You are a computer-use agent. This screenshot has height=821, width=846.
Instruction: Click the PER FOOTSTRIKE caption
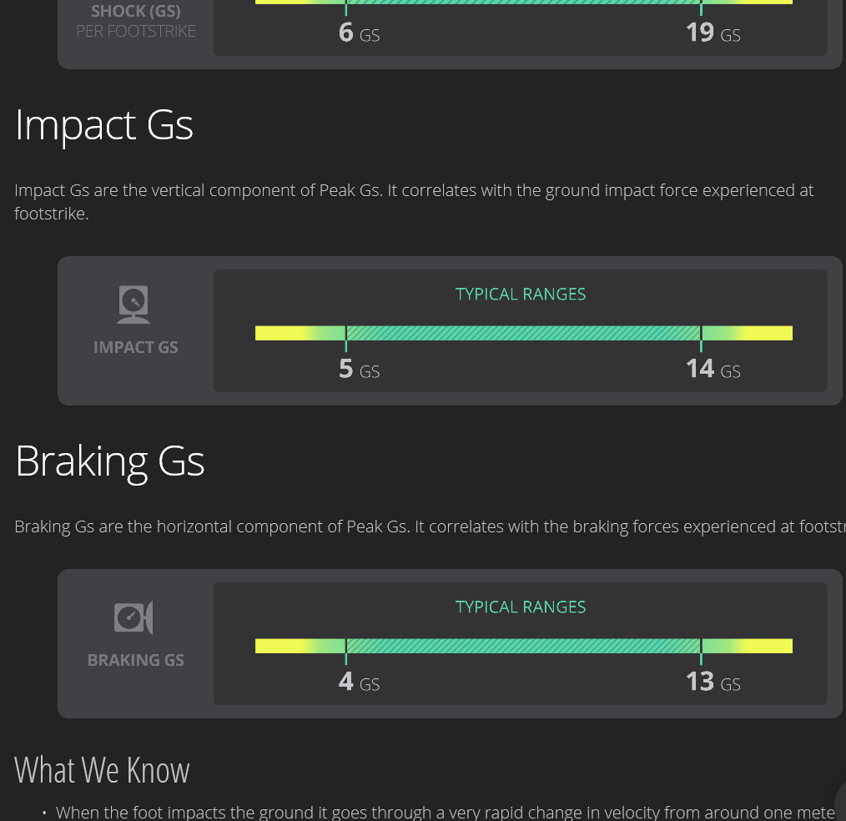pyautogui.click(x=135, y=31)
